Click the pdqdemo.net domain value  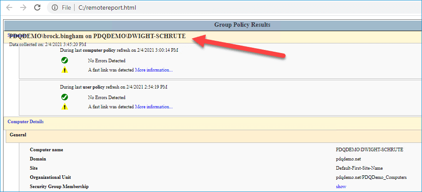[x=348, y=159]
